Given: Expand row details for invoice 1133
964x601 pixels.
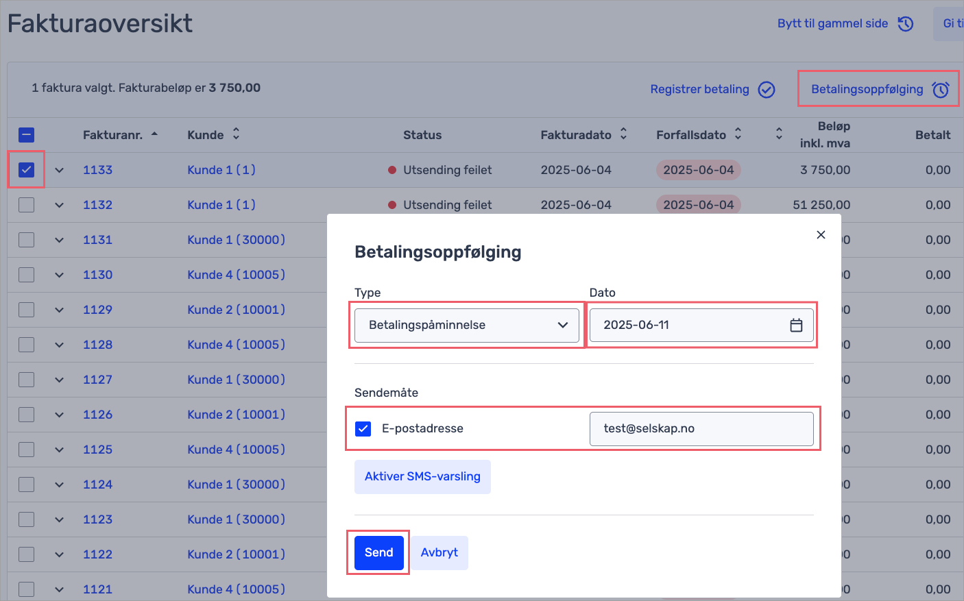Looking at the screenshot, I should pyautogui.click(x=60, y=170).
